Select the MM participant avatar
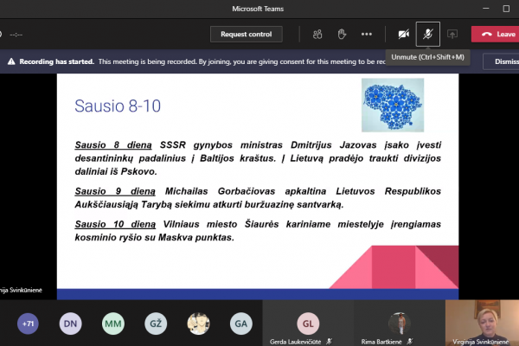519x346 pixels. [x=113, y=324]
